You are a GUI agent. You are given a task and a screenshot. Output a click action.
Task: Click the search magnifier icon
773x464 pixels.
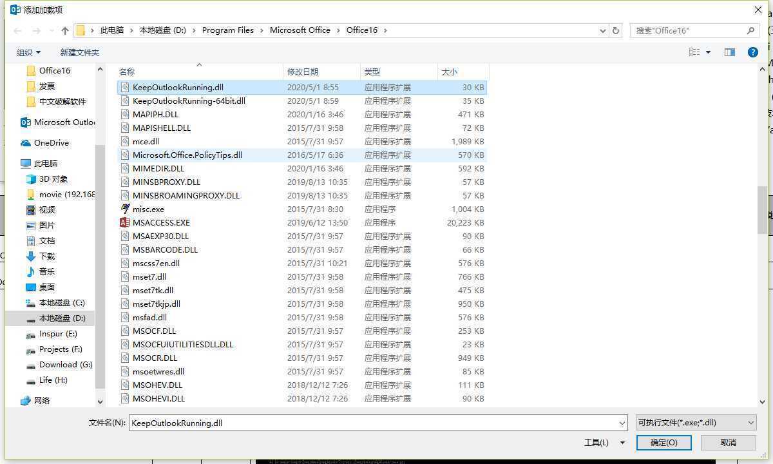[x=750, y=30]
